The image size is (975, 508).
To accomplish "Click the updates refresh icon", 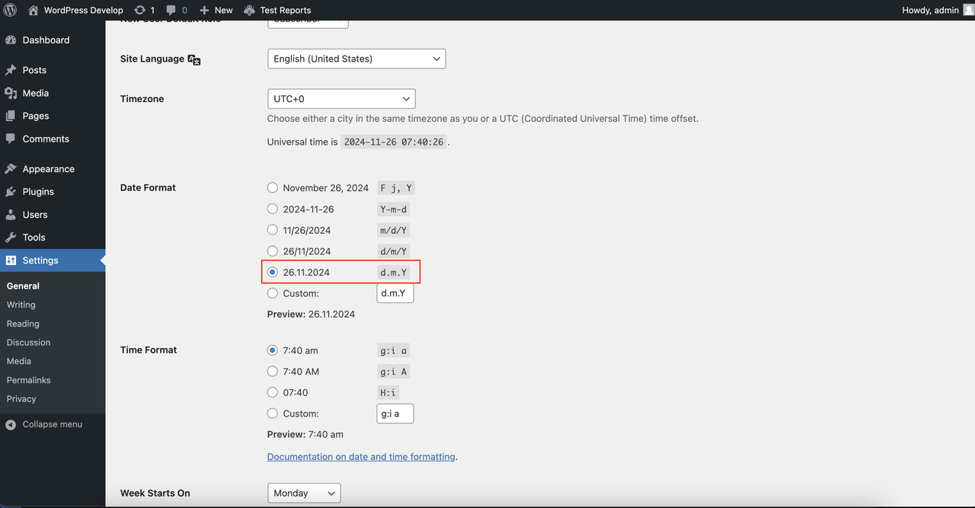I will (139, 10).
